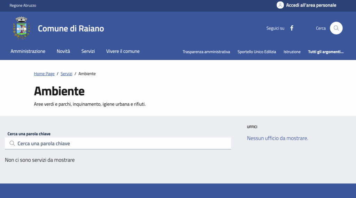Open the Amministrazione menu
This screenshot has width=356, height=198.
coord(28,51)
